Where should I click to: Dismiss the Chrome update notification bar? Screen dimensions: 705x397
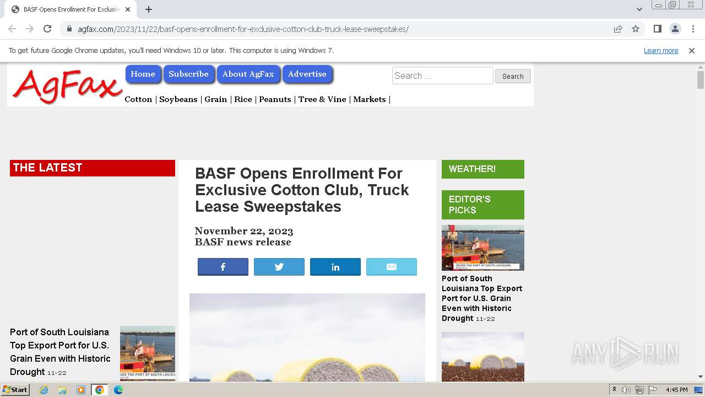click(692, 50)
